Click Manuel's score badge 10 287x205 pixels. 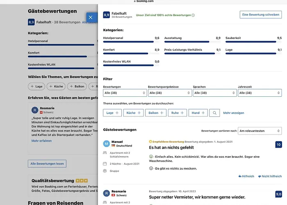pos(278,145)
